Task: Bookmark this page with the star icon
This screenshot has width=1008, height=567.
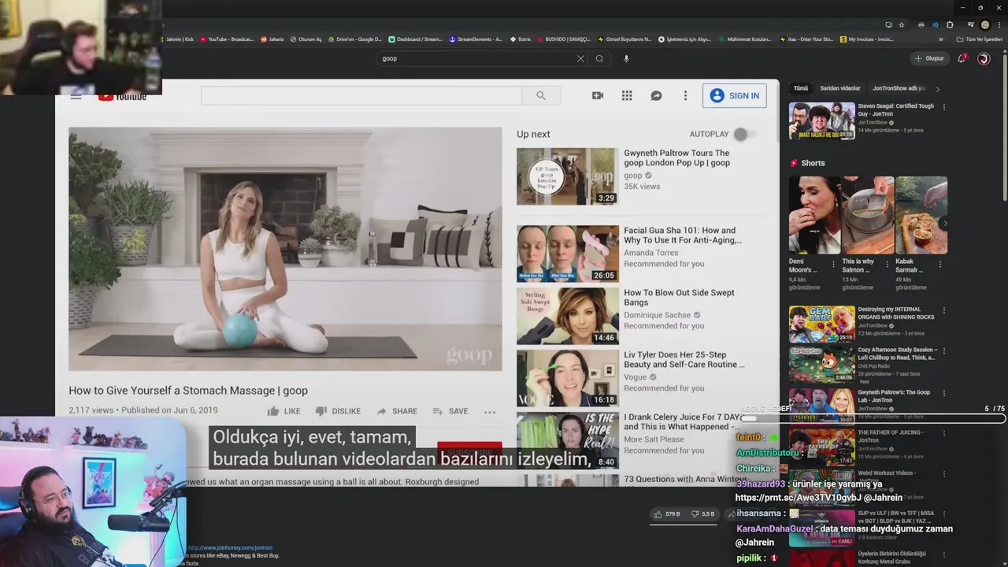Action: pos(902,24)
